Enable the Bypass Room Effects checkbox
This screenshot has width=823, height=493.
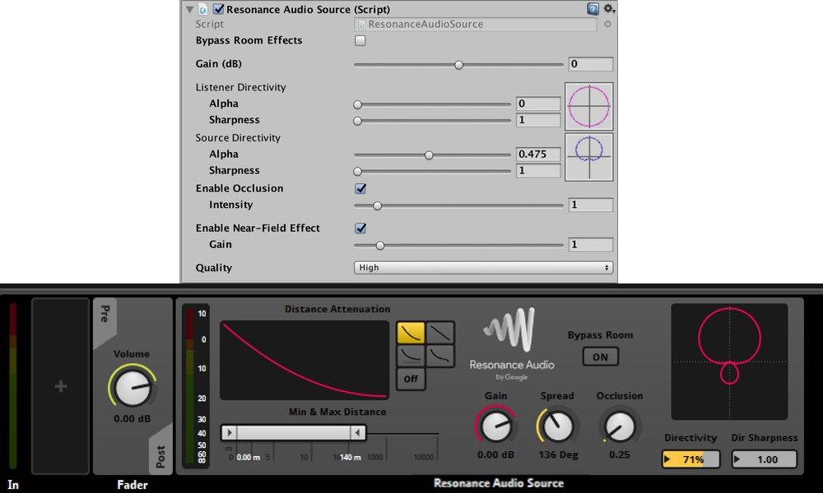tap(360, 41)
